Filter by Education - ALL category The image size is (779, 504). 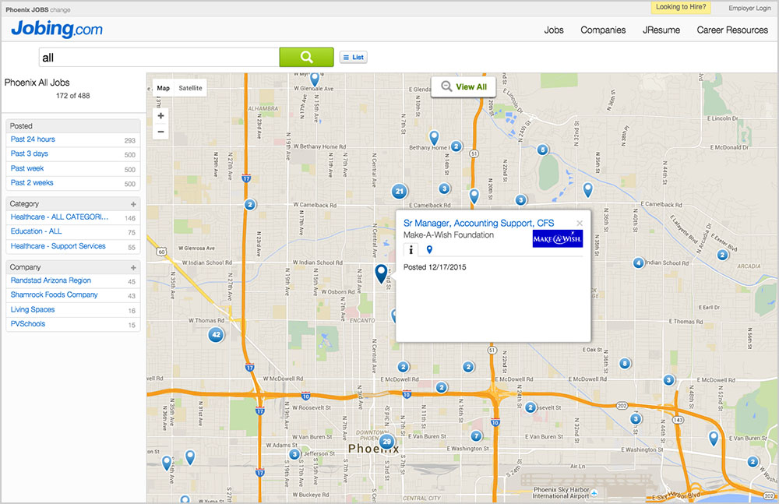[x=37, y=231]
